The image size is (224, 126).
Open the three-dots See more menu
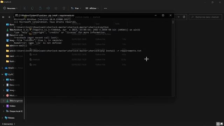pos(105,8)
